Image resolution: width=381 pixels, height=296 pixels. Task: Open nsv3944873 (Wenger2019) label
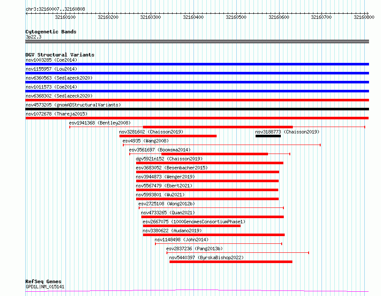pyautogui.click(x=165, y=177)
